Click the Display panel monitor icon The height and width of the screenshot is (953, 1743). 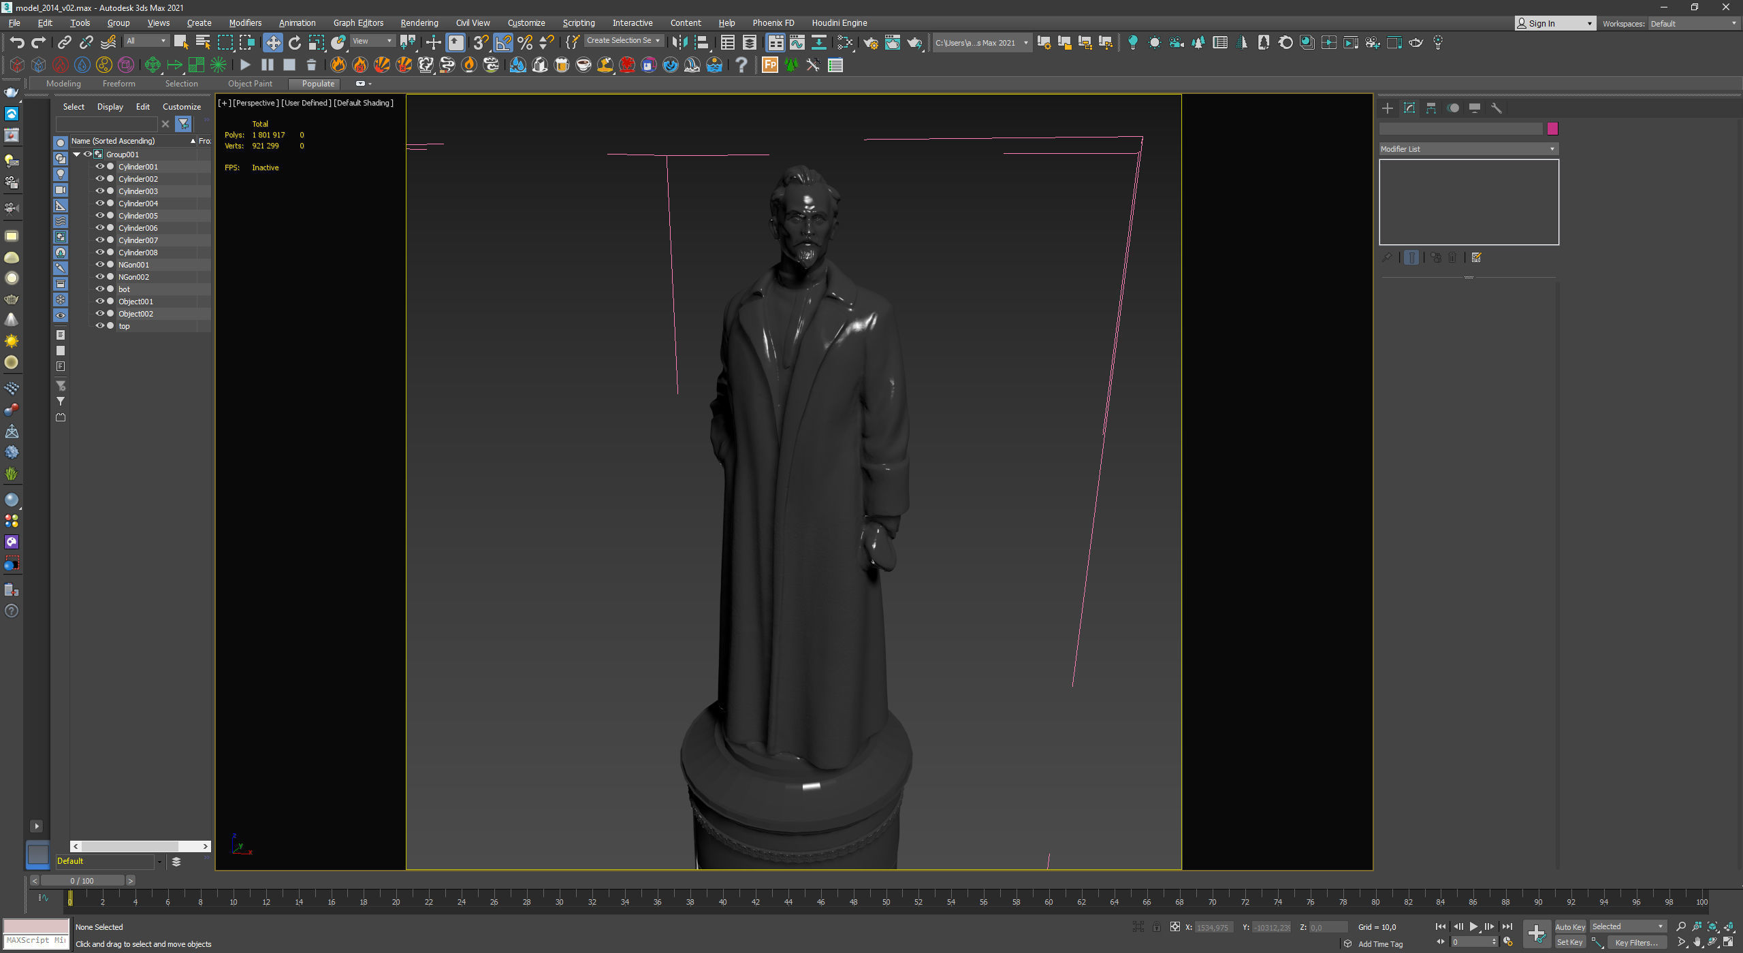click(1475, 108)
